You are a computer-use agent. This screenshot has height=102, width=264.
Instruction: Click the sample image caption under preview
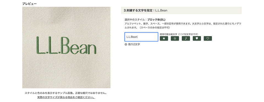[x=66, y=93]
